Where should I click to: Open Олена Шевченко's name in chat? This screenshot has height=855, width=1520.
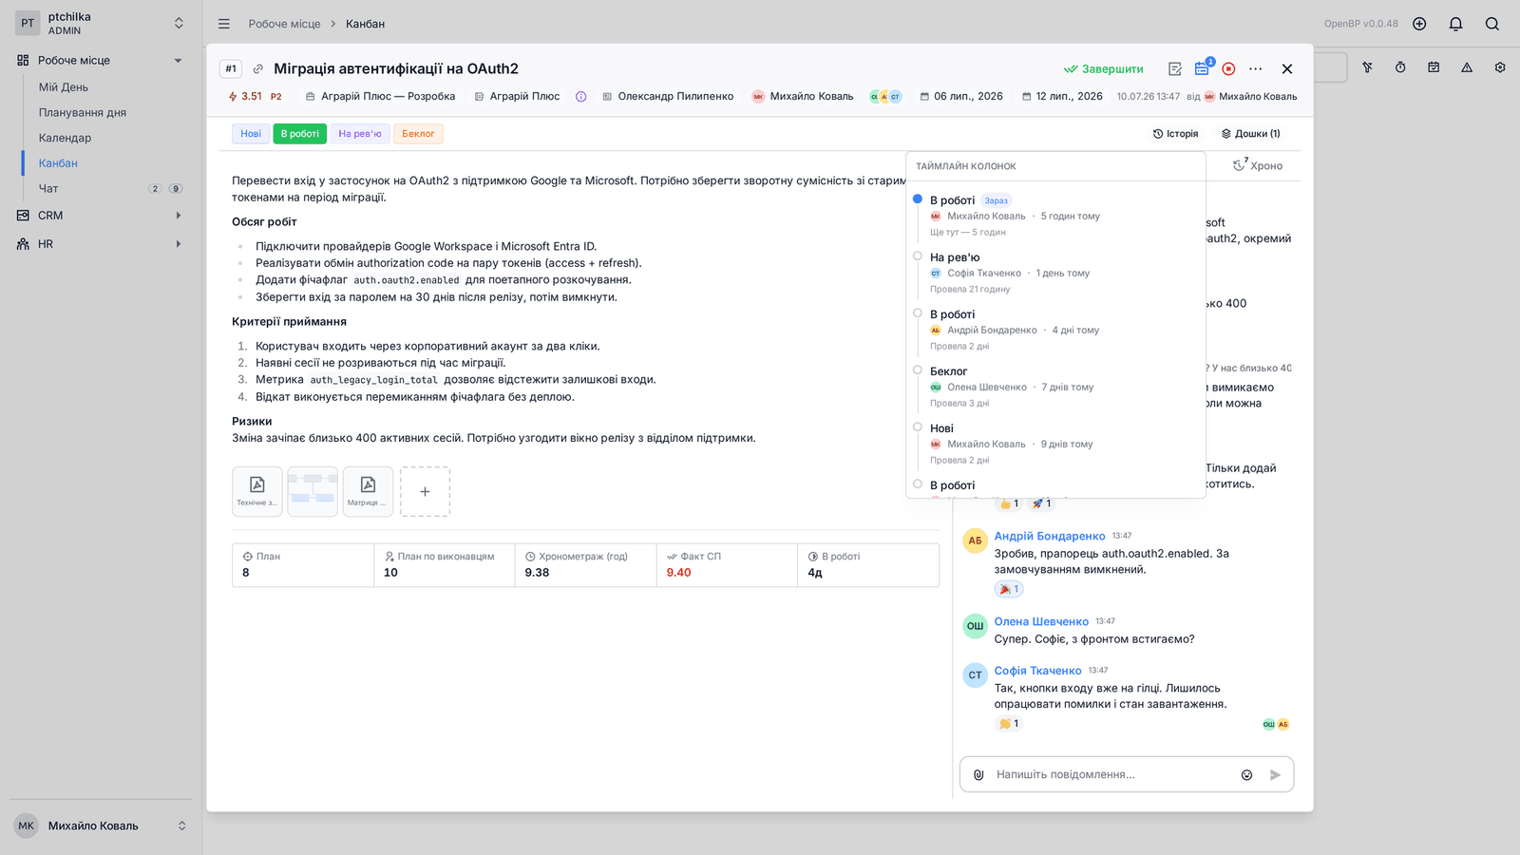(x=1041, y=621)
